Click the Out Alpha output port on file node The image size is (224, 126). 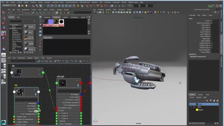tap(39, 106)
